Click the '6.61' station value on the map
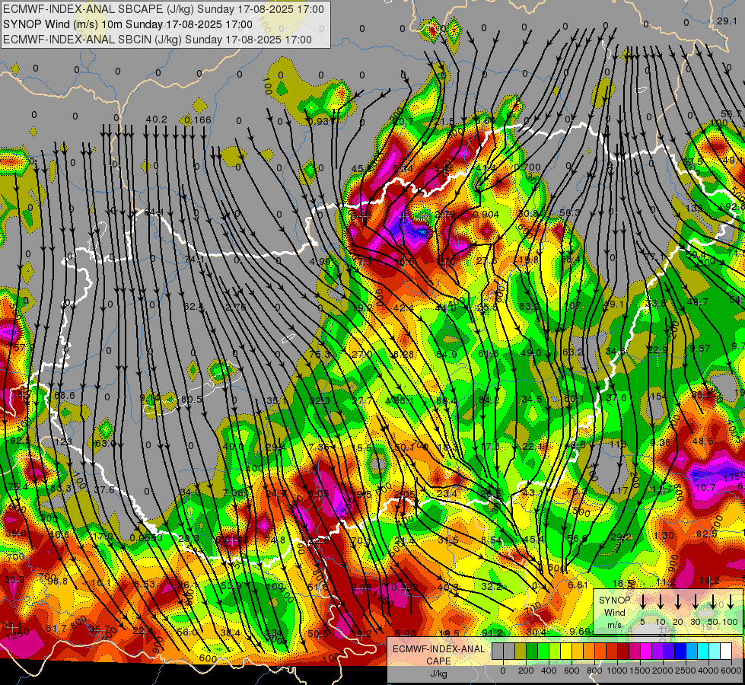Screen dimensions: 745x685 tap(578, 585)
